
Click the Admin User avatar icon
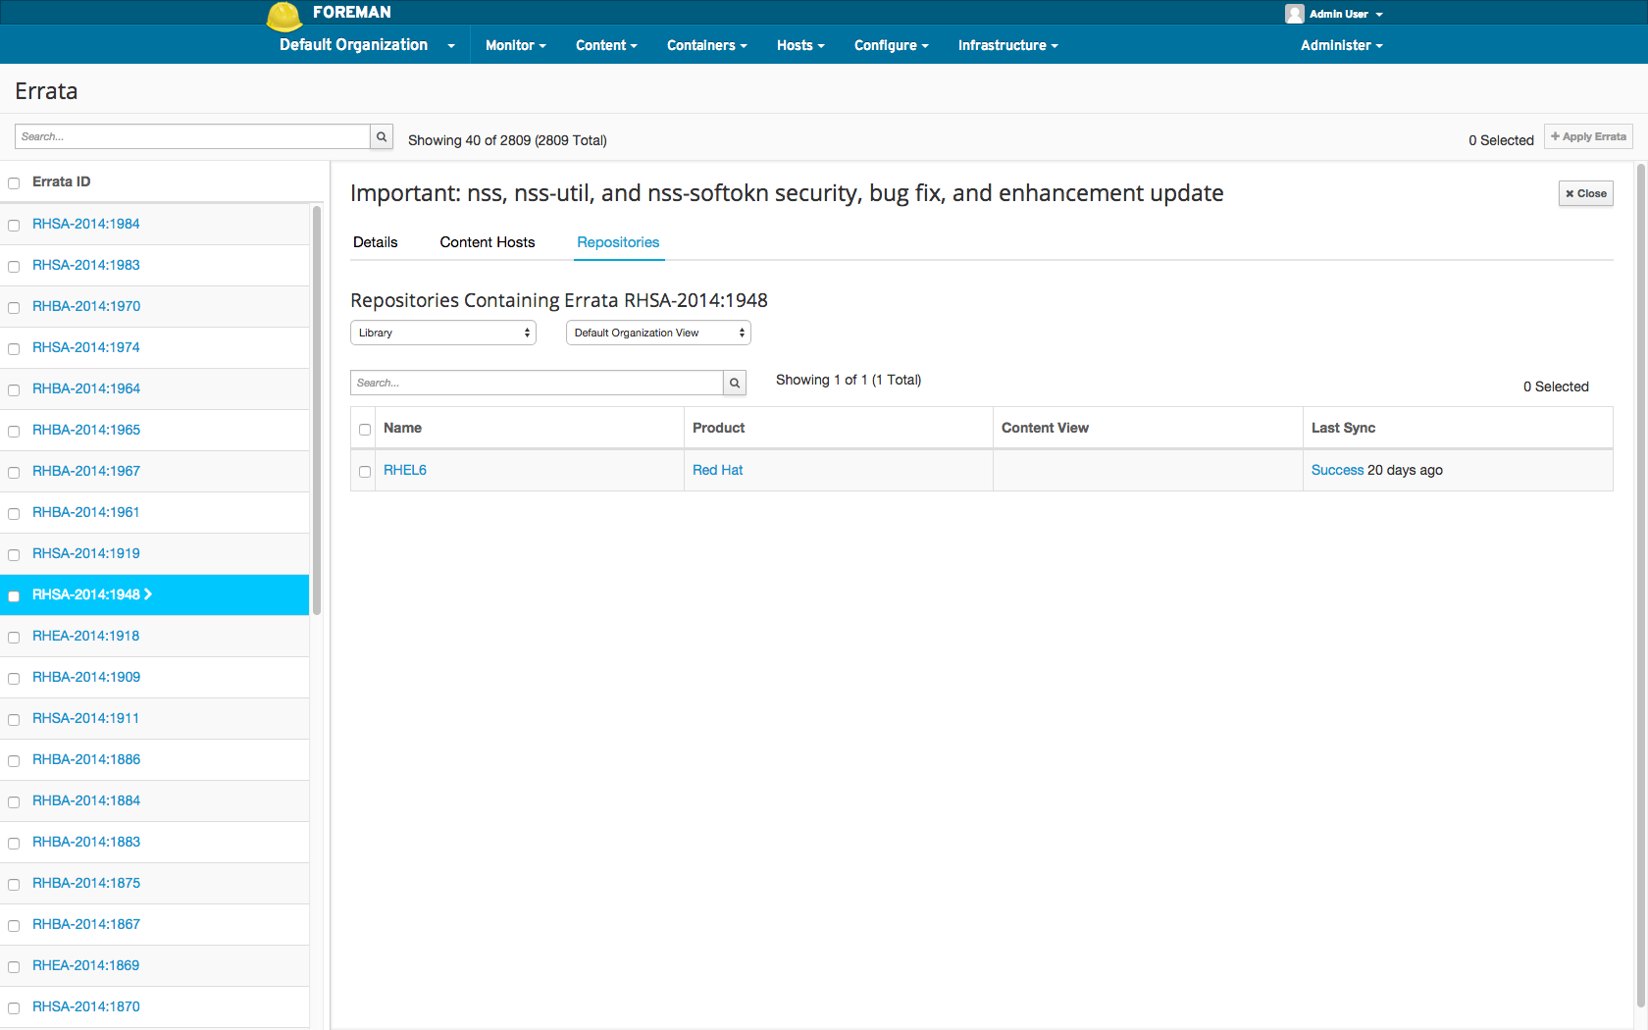1294,14
